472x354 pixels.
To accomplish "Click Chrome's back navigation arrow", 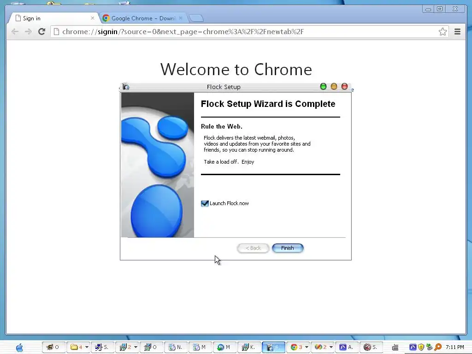I will [15, 32].
